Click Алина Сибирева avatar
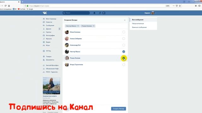Viewport: 202px width, 113px height. 67,39
